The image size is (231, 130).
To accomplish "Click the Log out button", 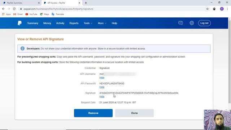I will (204, 23).
